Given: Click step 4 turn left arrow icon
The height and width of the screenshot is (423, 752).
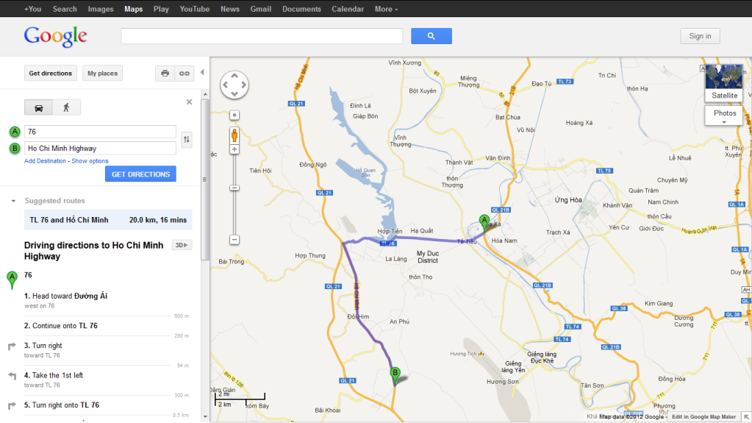Looking at the screenshot, I should pyautogui.click(x=12, y=376).
